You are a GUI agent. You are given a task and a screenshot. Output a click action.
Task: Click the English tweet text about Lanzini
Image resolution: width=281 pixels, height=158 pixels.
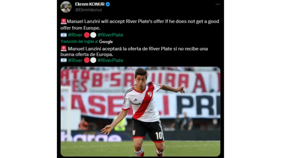(140, 24)
